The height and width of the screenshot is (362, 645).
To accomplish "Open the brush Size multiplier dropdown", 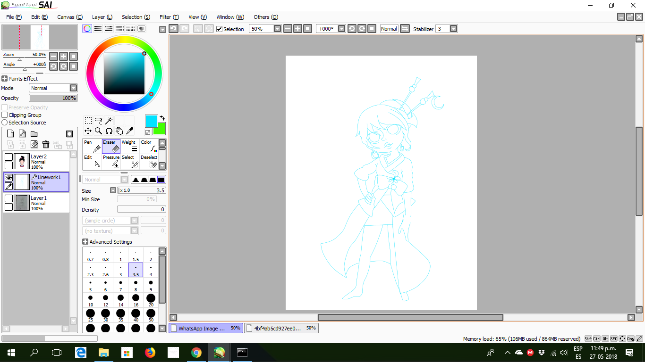I will click(x=113, y=190).
